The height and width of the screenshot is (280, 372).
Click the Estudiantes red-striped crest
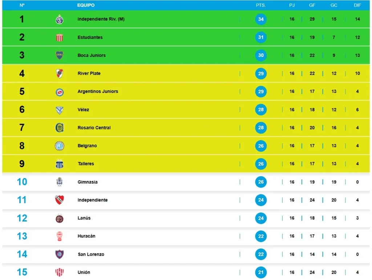click(x=59, y=37)
